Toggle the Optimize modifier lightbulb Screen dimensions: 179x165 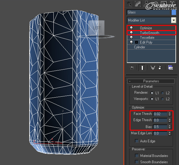click(x=131, y=28)
